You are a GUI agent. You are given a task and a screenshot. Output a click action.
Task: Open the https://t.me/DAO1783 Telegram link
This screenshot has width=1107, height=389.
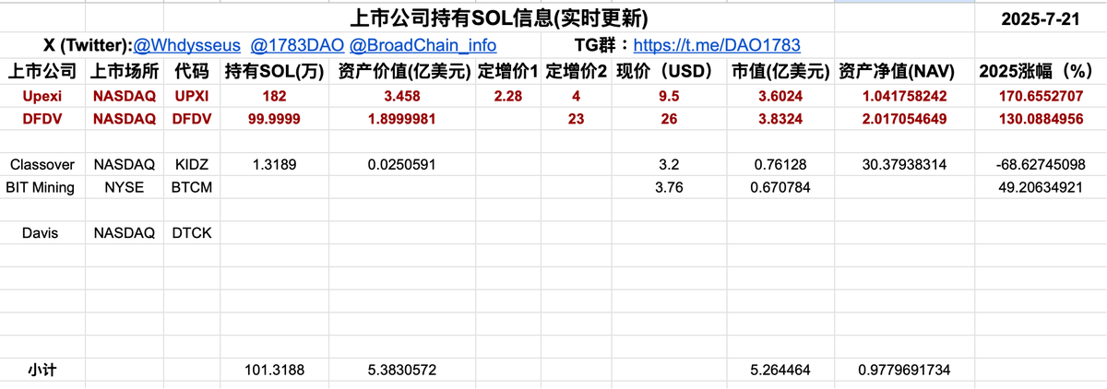716,45
